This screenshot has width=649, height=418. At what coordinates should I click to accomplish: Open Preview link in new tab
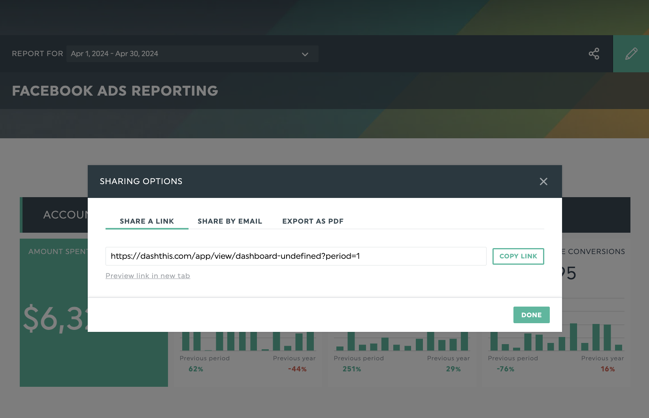click(148, 276)
